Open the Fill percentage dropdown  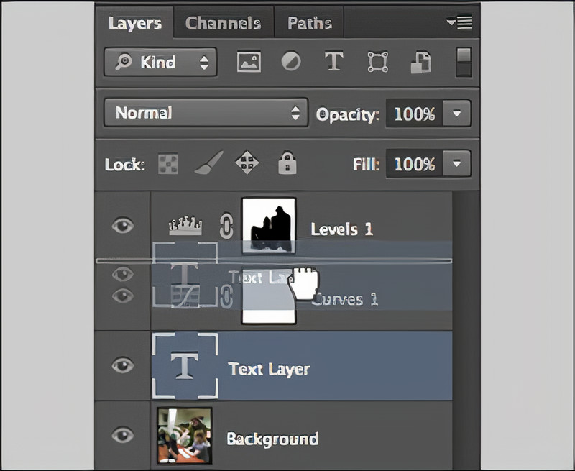[x=456, y=164]
